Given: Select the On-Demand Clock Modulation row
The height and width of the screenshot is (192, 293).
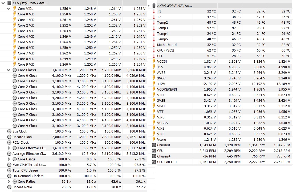Looking at the screenshot, I should point(77,176).
